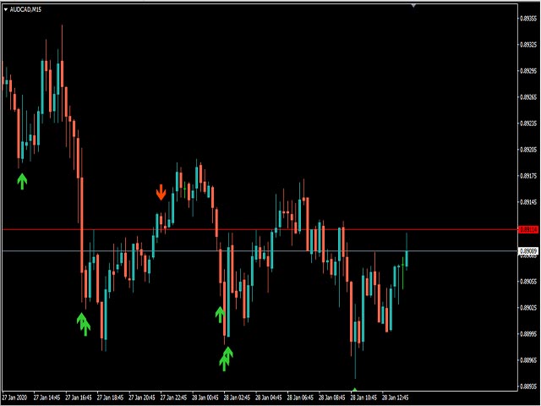Click the 27 Jan 16:45 time label
541x406 pixels.
pyautogui.click(x=79, y=398)
